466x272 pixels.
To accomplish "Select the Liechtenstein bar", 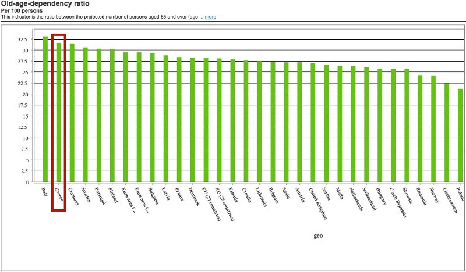I will (447, 133).
